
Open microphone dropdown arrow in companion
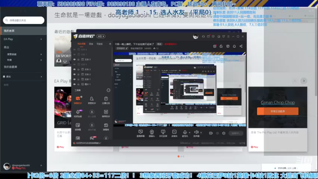[190, 132]
